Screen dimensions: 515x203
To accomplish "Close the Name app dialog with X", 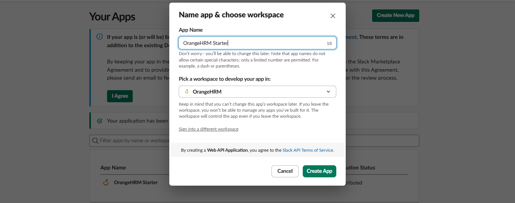I will tap(333, 16).
